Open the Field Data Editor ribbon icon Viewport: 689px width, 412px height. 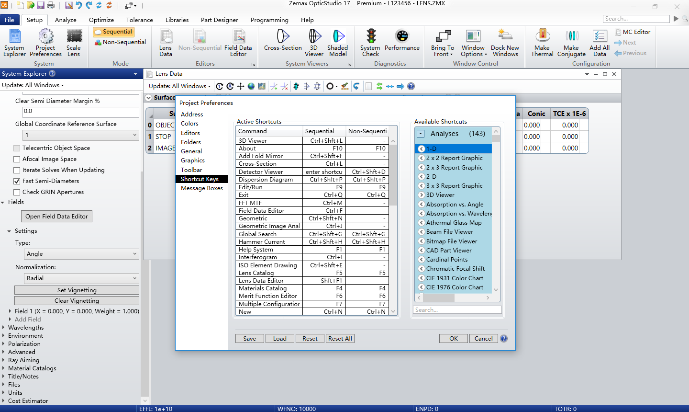pyautogui.click(x=238, y=43)
